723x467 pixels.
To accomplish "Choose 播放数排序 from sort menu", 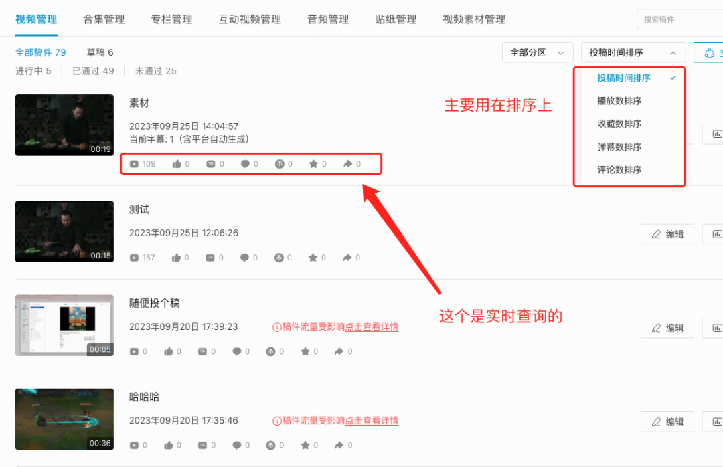I will pos(619,101).
